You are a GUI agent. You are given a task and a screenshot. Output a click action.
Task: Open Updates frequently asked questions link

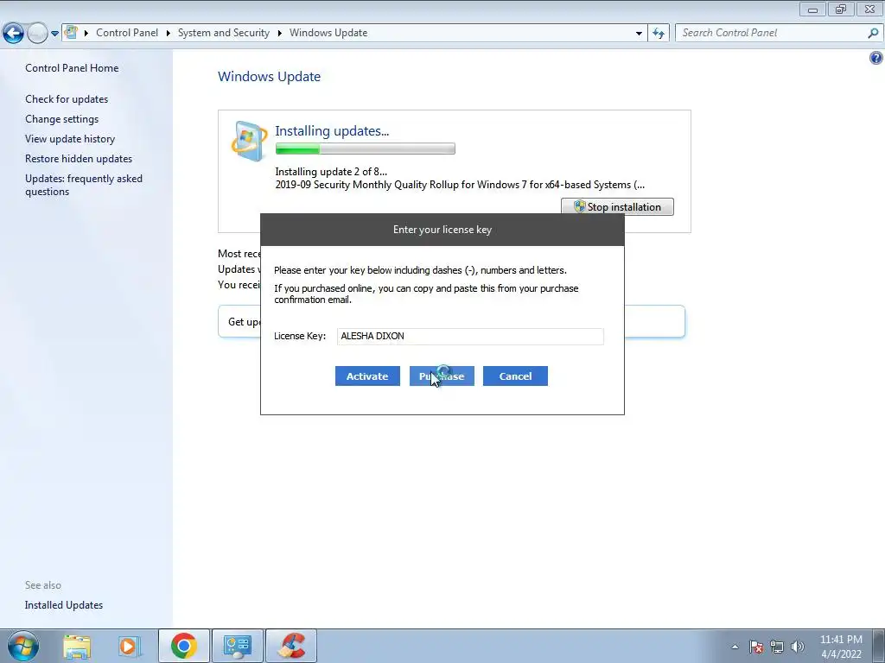click(84, 185)
